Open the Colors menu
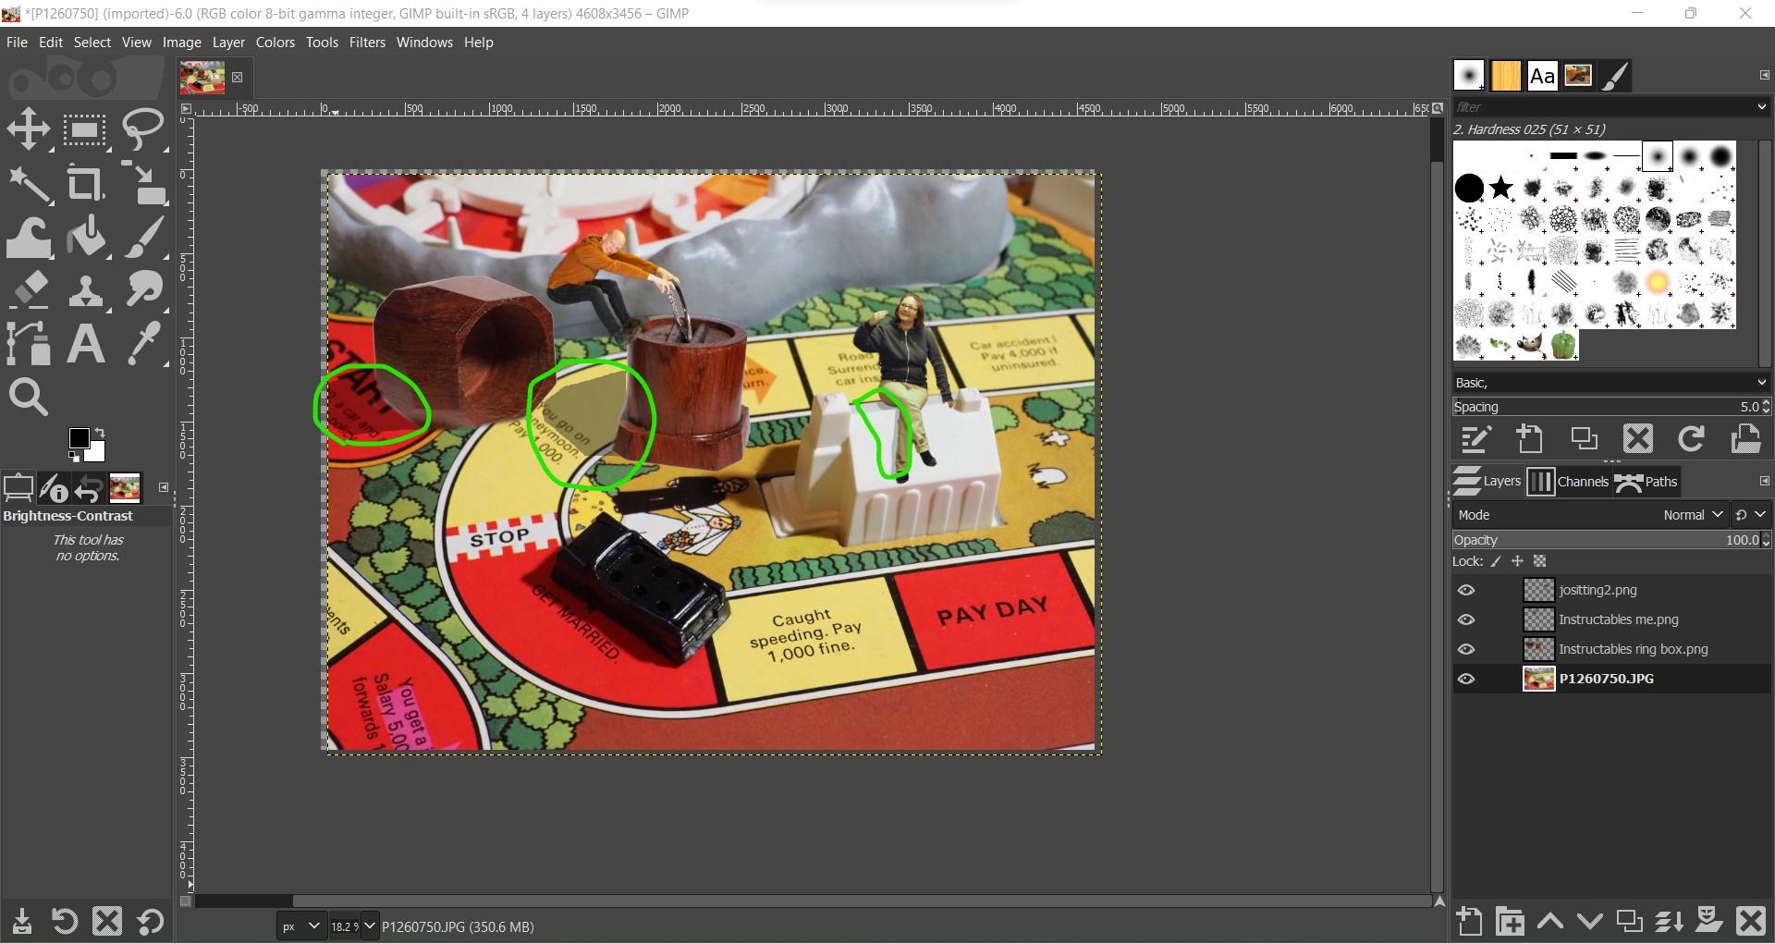 tap(275, 43)
